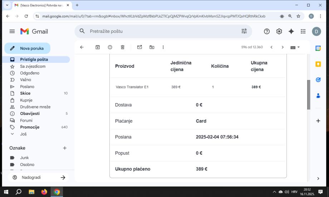Click the search magnifier icon in Gmail

82,31
